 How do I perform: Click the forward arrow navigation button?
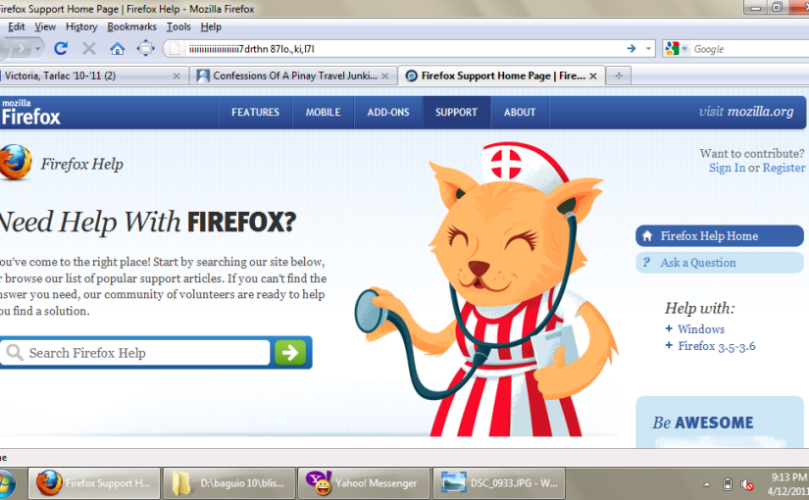click(x=22, y=48)
